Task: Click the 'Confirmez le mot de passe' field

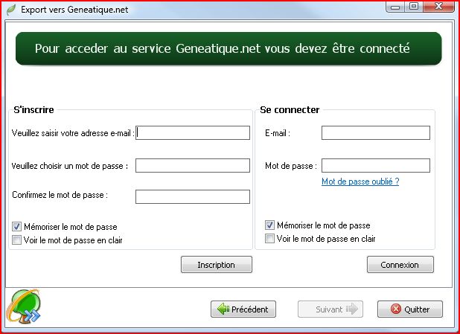Action: coord(193,196)
